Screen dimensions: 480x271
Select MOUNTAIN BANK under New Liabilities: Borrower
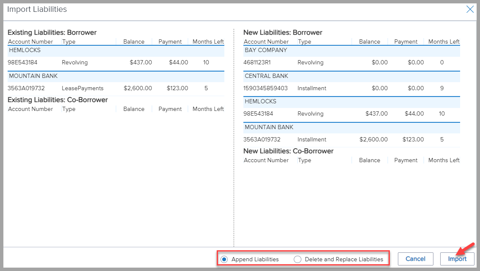[x=352, y=127]
